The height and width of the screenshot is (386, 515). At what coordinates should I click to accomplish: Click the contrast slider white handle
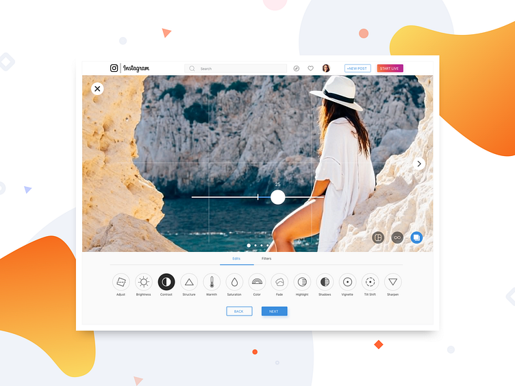click(x=278, y=197)
